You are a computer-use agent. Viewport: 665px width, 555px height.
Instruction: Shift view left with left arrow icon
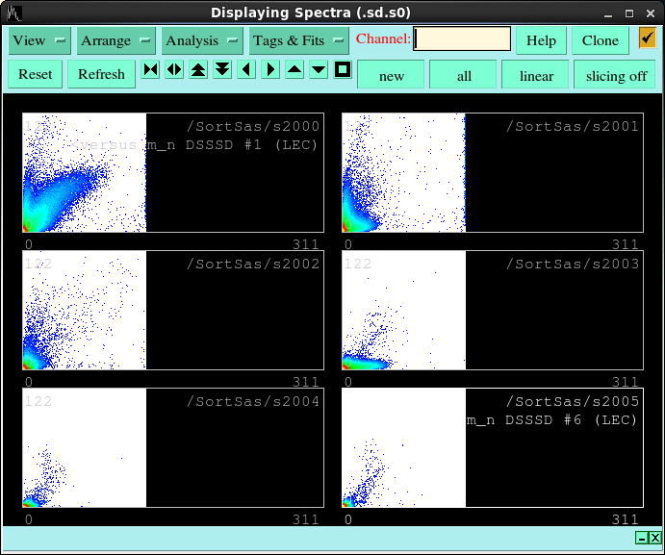[x=246, y=69]
